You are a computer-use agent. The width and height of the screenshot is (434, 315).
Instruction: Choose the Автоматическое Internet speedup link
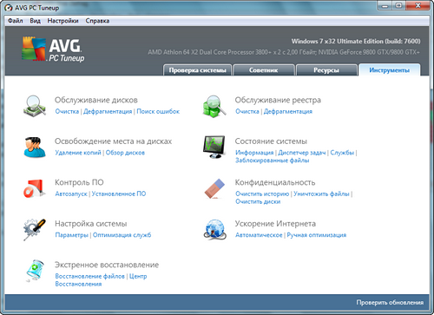[259, 235]
